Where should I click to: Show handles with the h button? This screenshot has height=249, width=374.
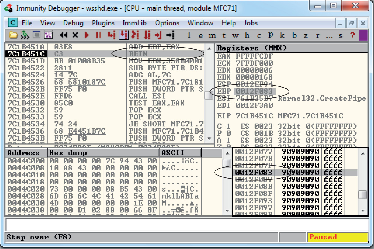[x=247, y=35]
